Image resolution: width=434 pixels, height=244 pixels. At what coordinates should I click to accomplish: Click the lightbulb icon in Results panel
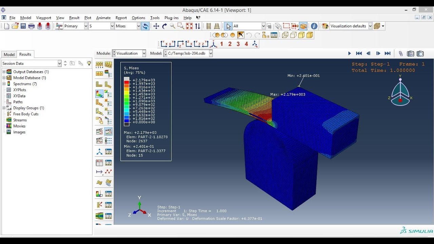coord(89,63)
